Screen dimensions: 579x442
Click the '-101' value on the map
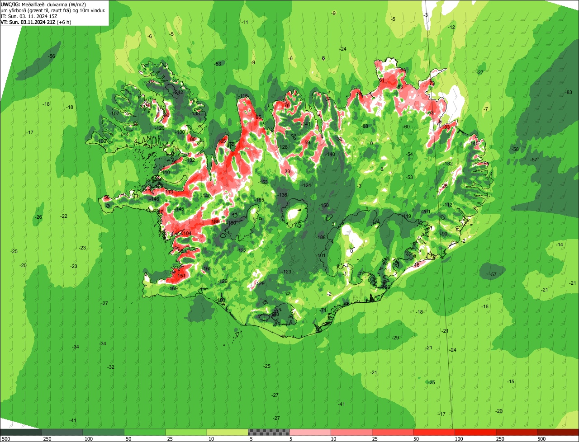[321, 256]
